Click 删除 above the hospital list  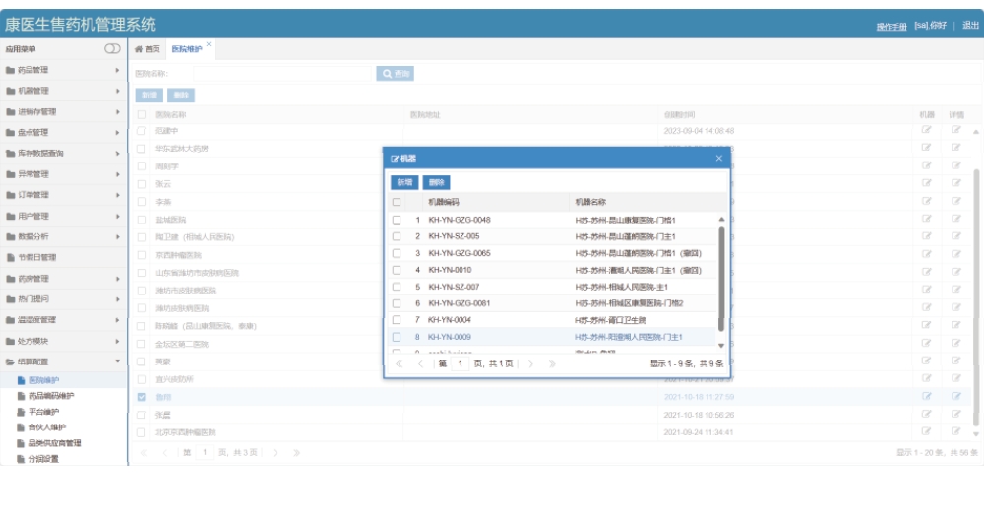181,95
